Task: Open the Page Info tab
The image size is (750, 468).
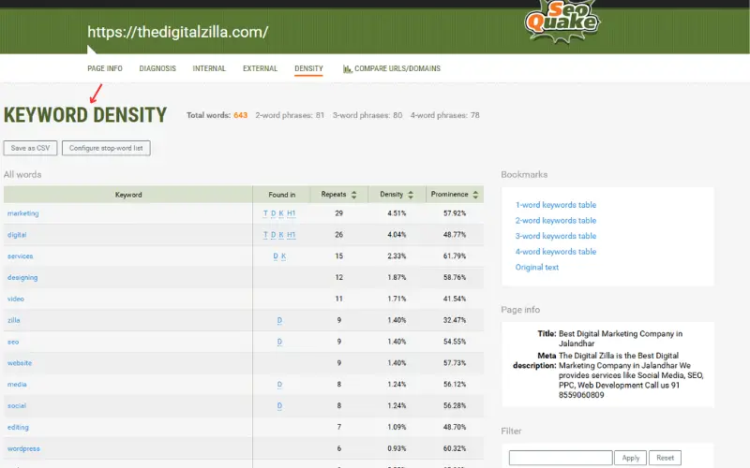Action: coord(105,68)
